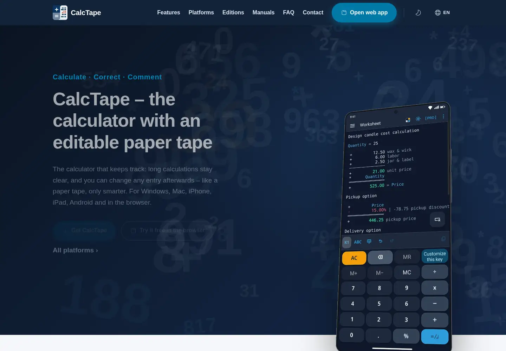Click the floating cursor-select button on the tape
This screenshot has width=506, height=351.
(437, 219)
